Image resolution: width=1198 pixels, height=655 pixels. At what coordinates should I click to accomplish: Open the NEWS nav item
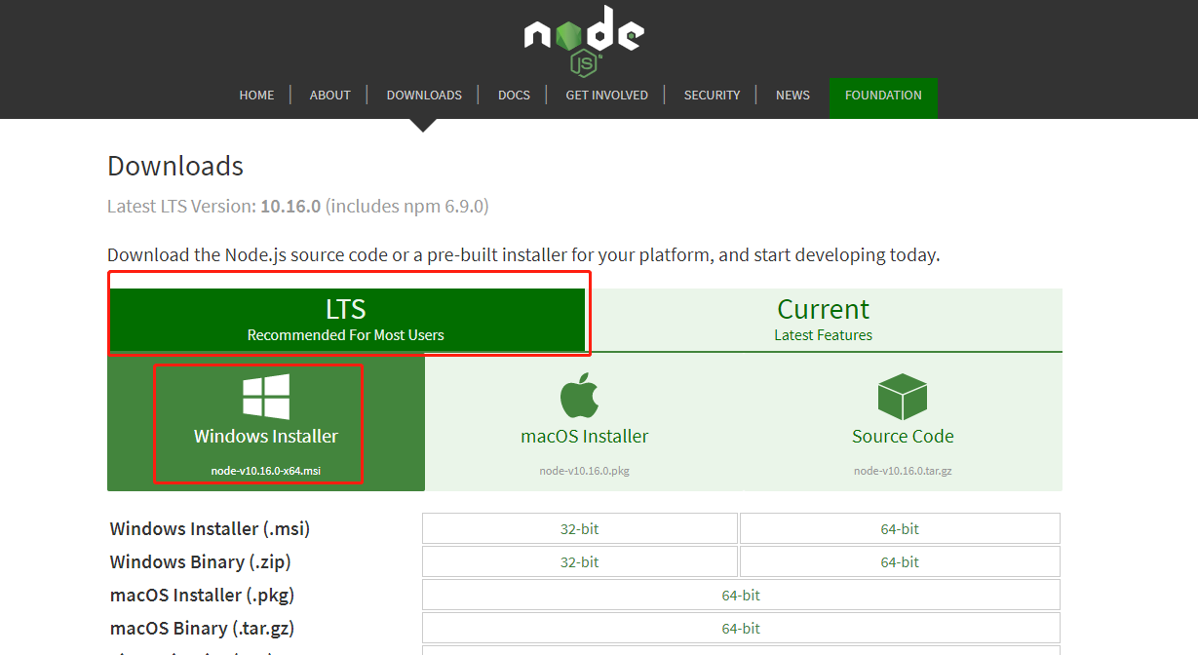pos(793,96)
